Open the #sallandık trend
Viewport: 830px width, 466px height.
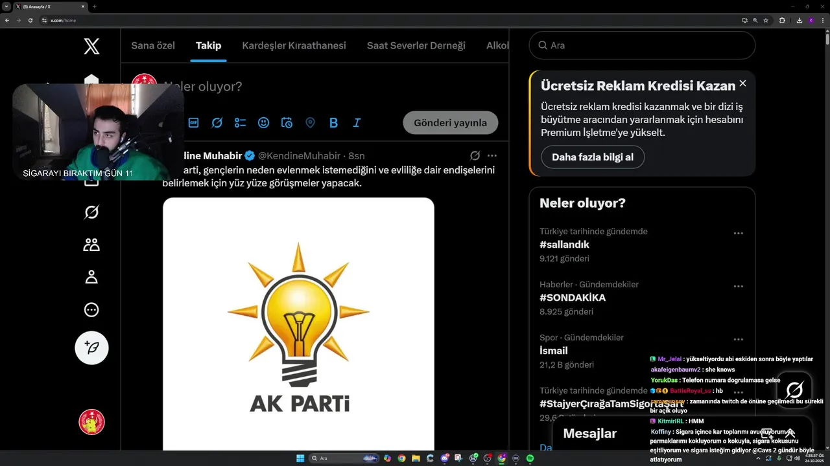(x=564, y=245)
